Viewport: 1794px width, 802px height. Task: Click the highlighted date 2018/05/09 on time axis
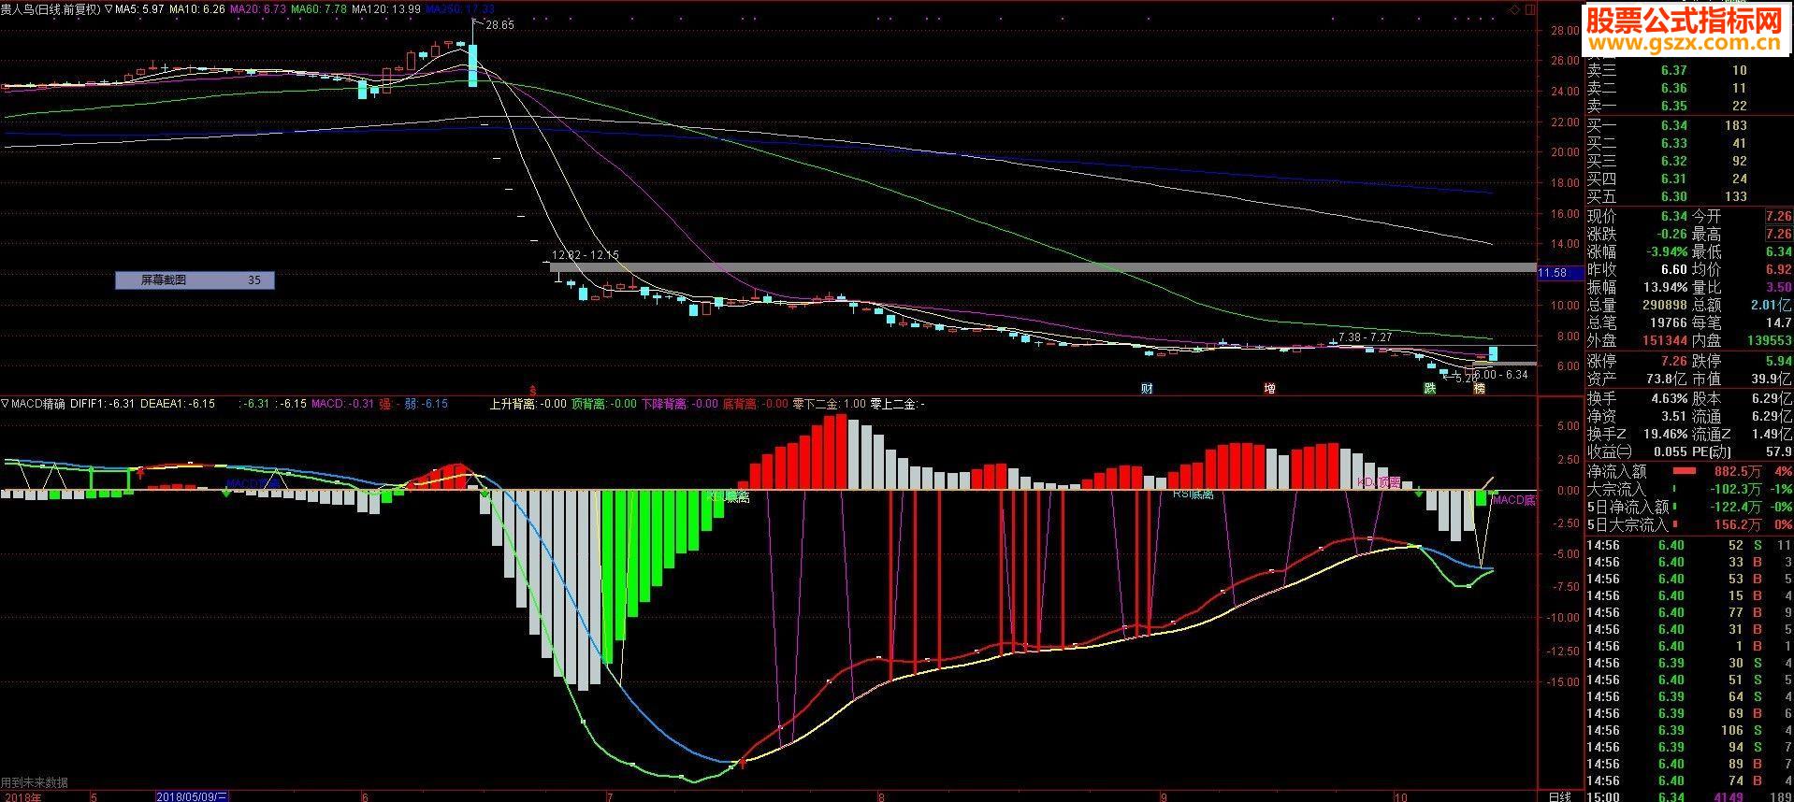pos(192,796)
